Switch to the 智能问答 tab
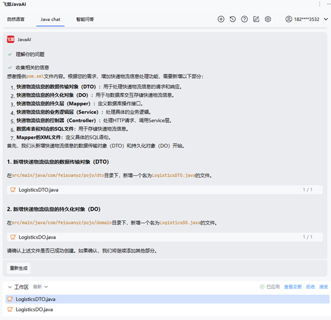 point(85,20)
